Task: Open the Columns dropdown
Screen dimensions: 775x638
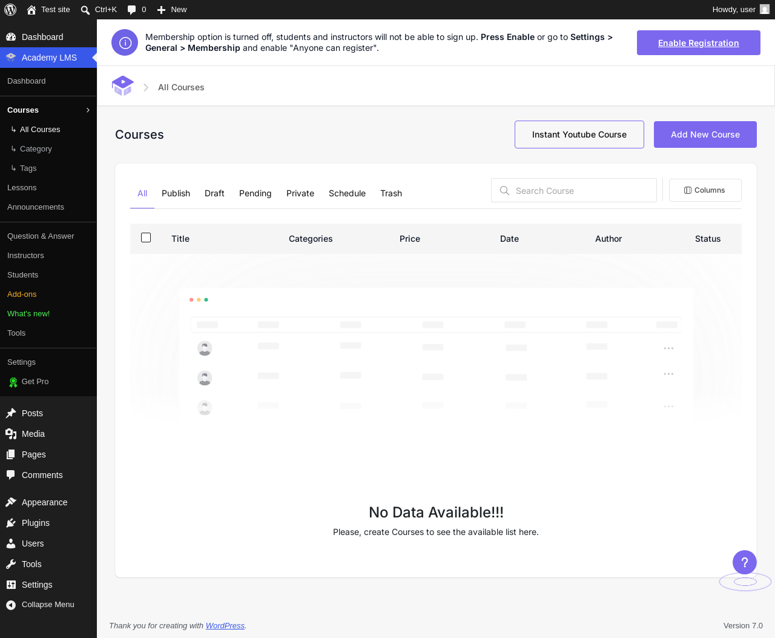Action: (705, 190)
